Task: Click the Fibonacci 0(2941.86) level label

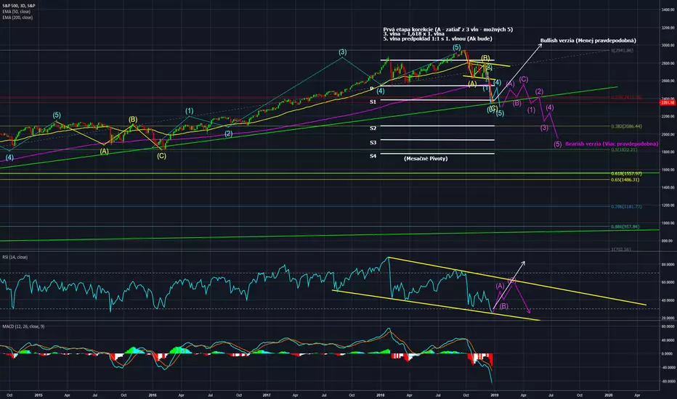Action: tap(622, 51)
